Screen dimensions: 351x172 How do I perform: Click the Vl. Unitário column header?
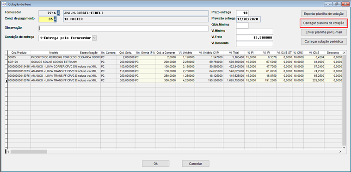(185, 53)
